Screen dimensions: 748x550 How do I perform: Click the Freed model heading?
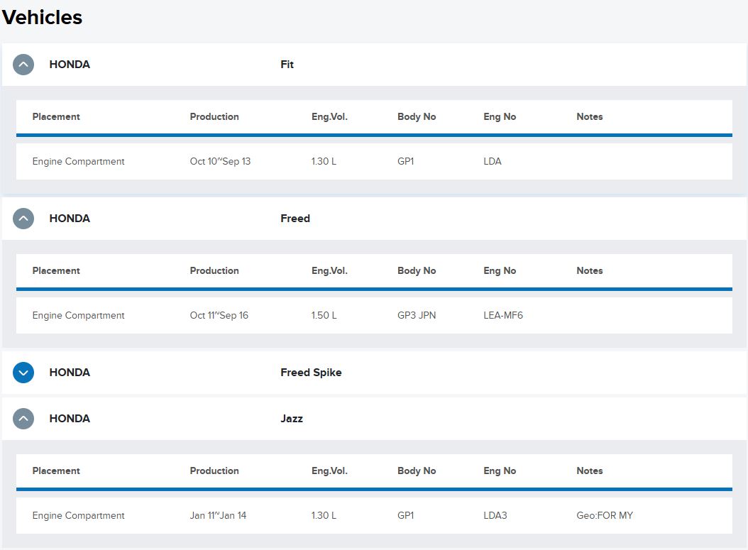(295, 219)
